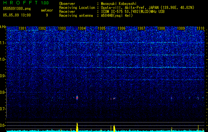Click the yellow power peak below the 1306 echo
This screenshot has height=132, width=208.
[x=114, y=128]
